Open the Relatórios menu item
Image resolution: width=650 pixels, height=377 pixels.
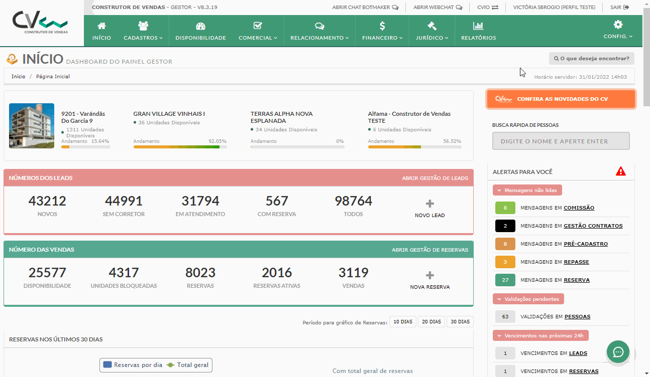pos(478,30)
